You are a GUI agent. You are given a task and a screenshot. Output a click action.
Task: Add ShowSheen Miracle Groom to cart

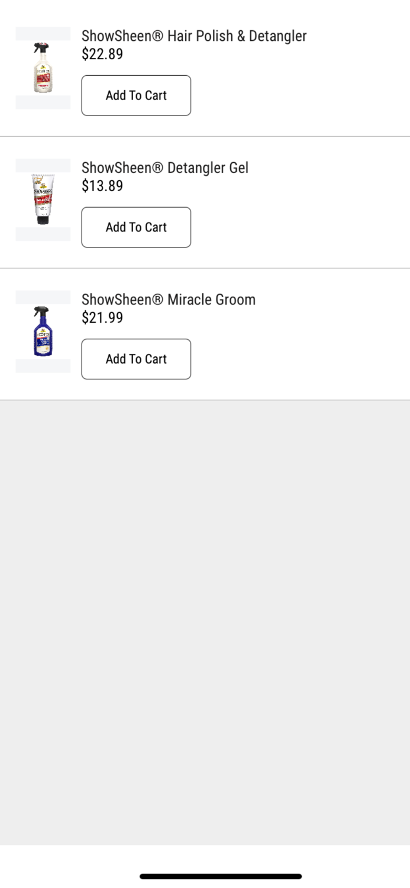click(x=136, y=359)
